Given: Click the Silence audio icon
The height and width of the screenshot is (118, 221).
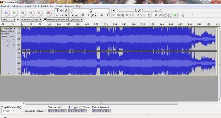Looking at the screenshot, I should (x=132, y=15).
